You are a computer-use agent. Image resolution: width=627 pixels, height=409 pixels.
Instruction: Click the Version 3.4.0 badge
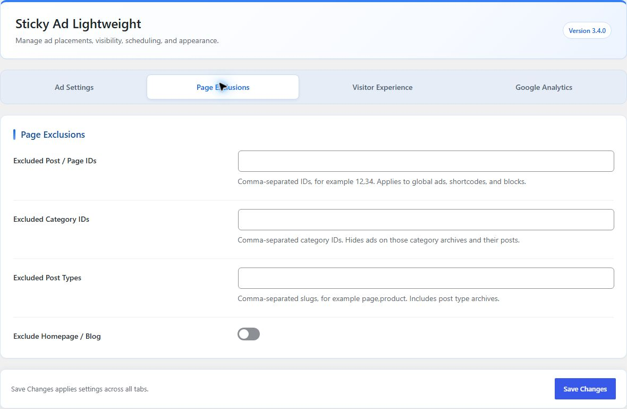coord(587,31)
